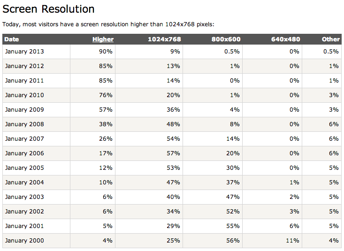Click the 48% cell in January 2008 row
The image size is (344, 251).
coord(174,124)
